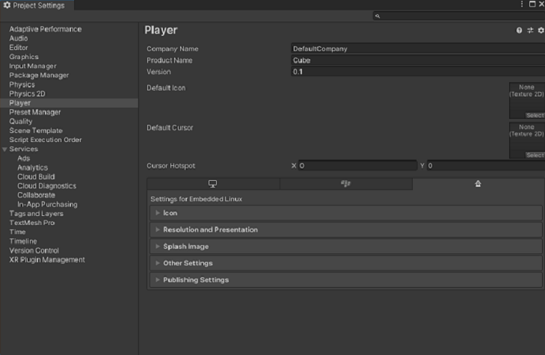This screenshot has width=545, height=355.
Task: Switch to the desktop standalone platform tab
Action: [x=212, y=184]
